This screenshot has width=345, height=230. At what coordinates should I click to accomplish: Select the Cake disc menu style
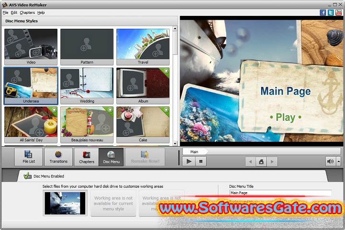pos(143,125)
